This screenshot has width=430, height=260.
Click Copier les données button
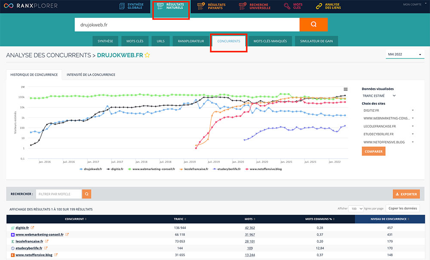coord(402,208)
